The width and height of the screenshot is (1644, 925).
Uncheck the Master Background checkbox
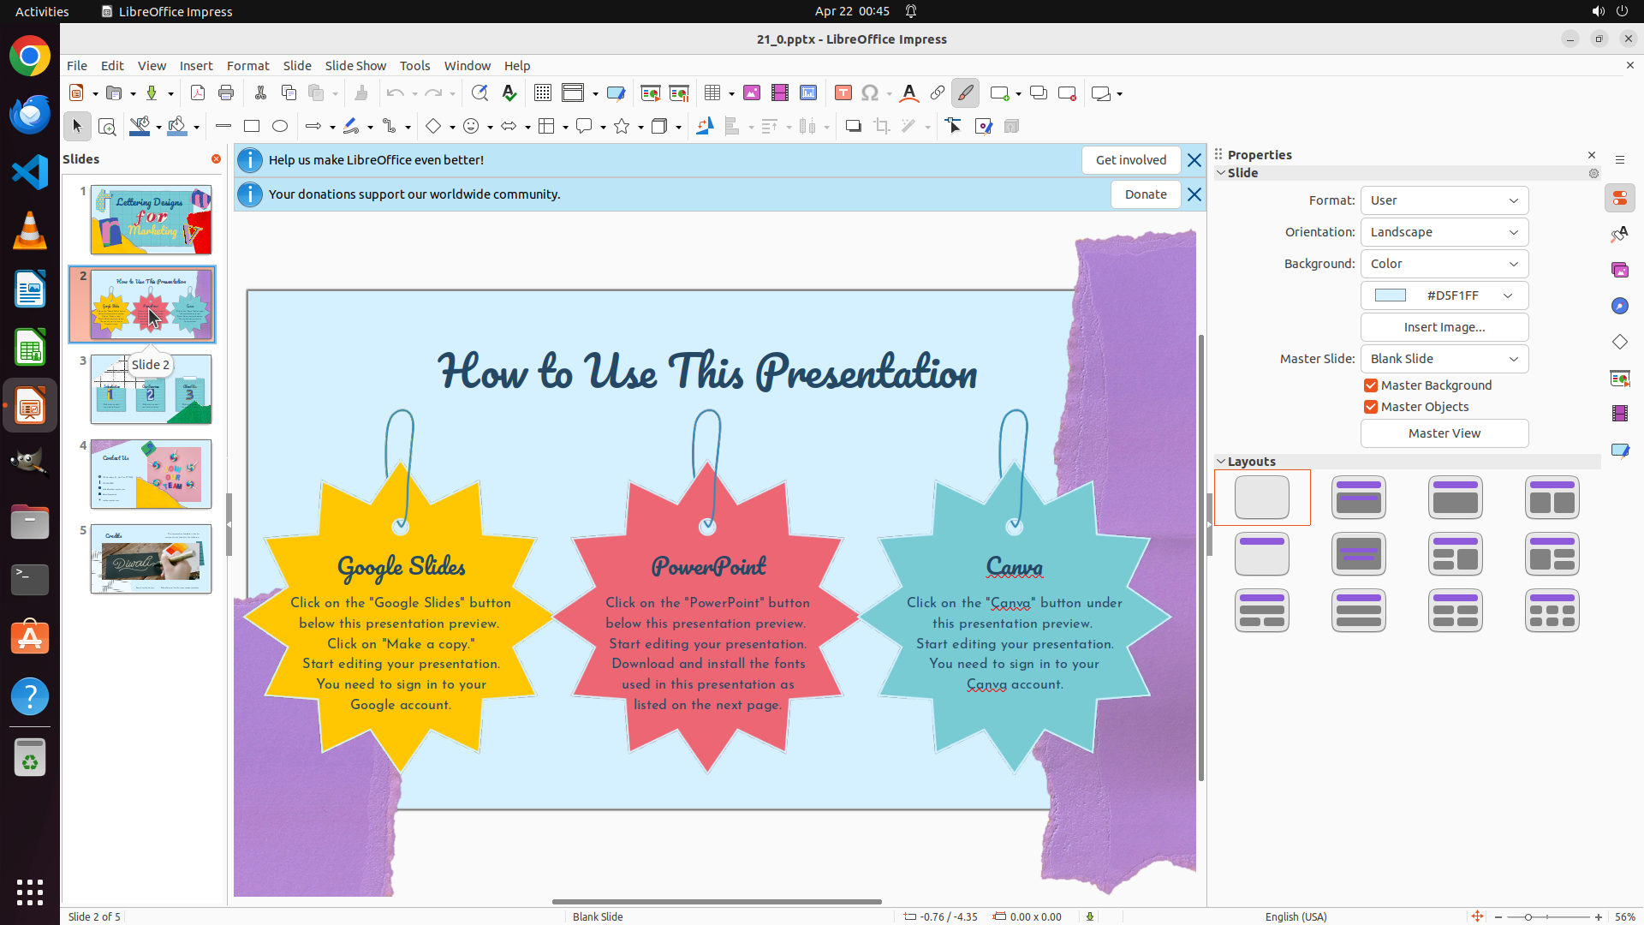click(1371, 385)
